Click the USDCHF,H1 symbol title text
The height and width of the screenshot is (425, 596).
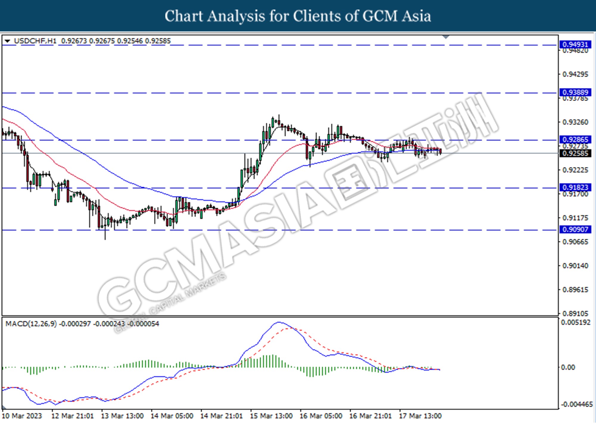[x=35, y=41]
